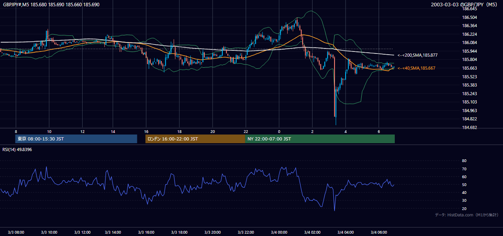Click price axis label 185.523
Image resolution: width=503 pixels, height=236 pixels.
pyautogui.click(x=470, y=77)
